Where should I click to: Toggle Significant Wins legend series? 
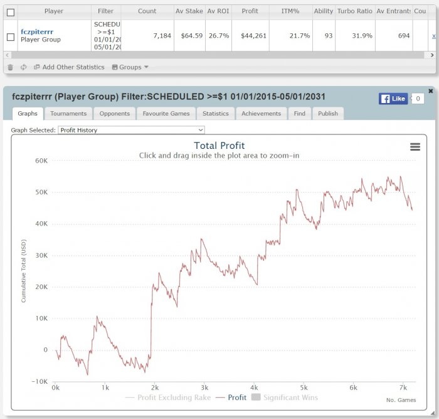coord(285,398)
